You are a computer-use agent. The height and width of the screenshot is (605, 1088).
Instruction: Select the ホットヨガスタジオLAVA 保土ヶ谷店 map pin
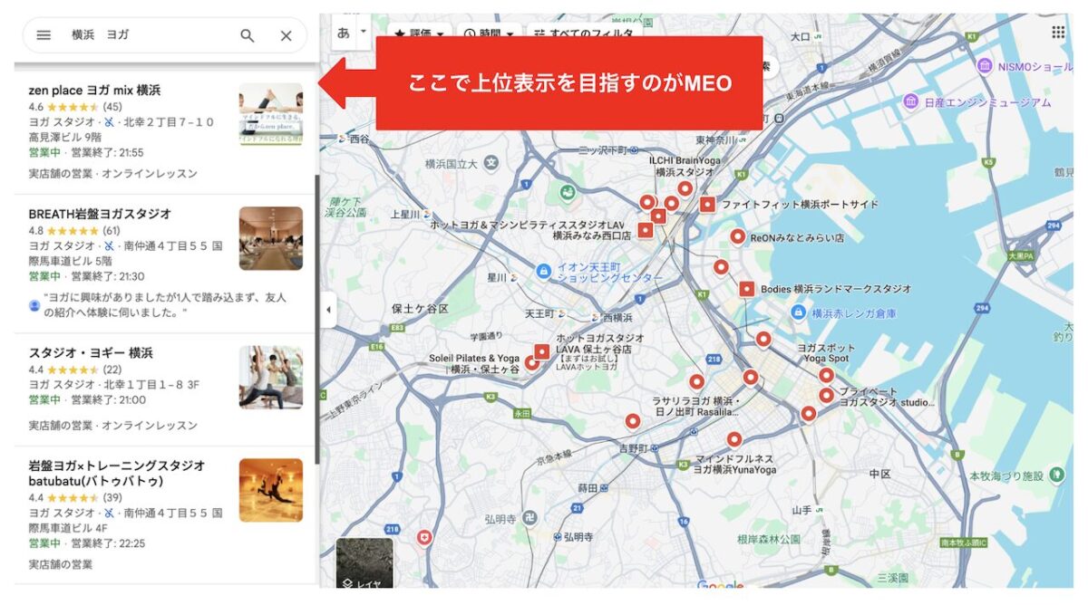coord(542,351)
